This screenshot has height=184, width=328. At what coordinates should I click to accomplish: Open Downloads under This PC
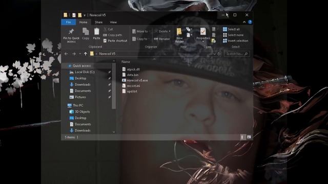[80, 130]
